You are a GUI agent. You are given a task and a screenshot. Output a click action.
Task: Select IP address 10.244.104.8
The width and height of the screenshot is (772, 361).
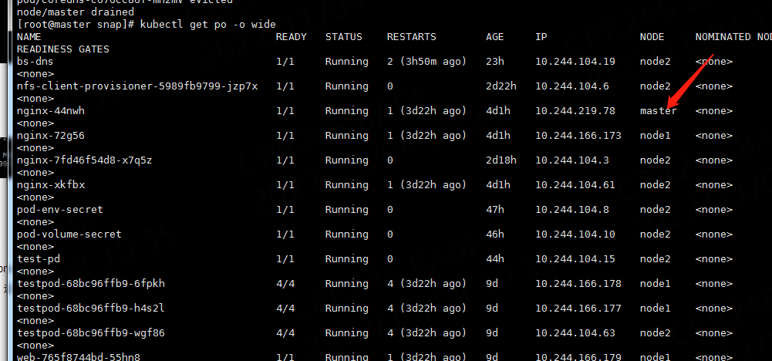coord(572,209)
